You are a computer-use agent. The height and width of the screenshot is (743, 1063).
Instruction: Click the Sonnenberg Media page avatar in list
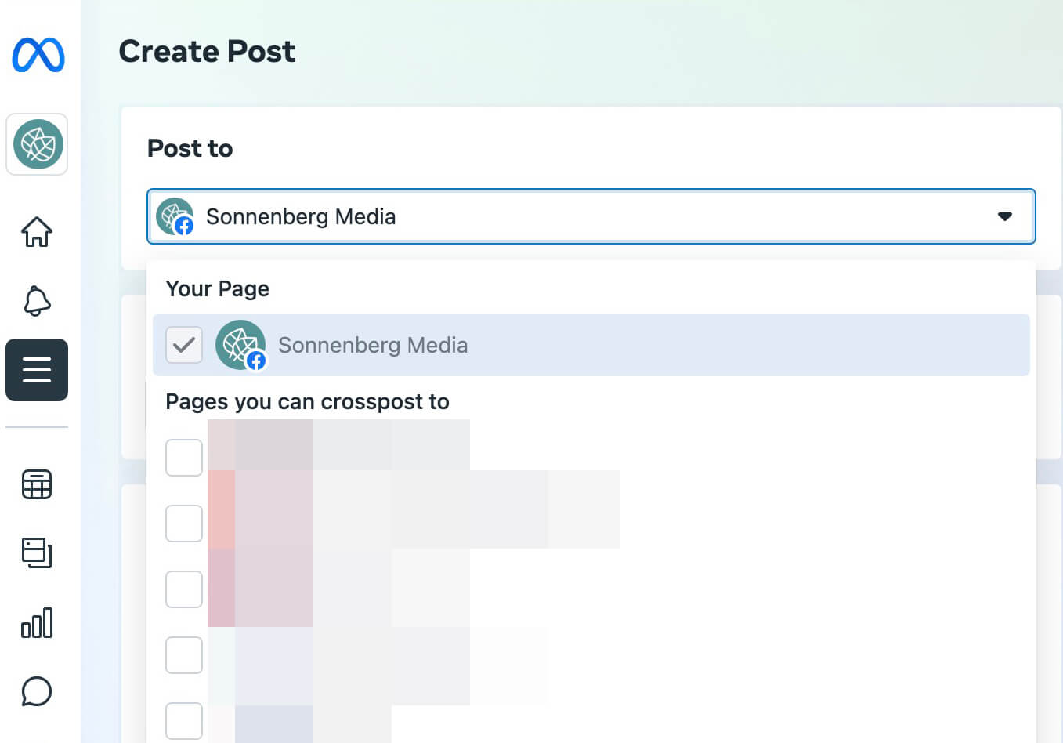point(240,345)
